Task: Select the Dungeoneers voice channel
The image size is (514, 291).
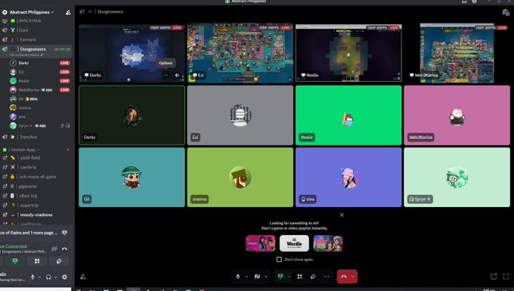Action: pyautogui.click(x=36, y=49)
